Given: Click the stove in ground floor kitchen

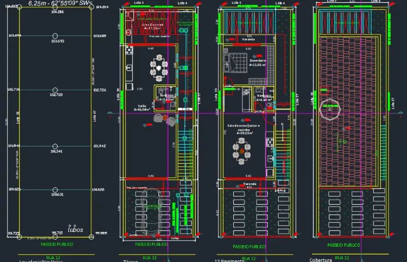Looking at the screenshot, I should click(129, 50).
